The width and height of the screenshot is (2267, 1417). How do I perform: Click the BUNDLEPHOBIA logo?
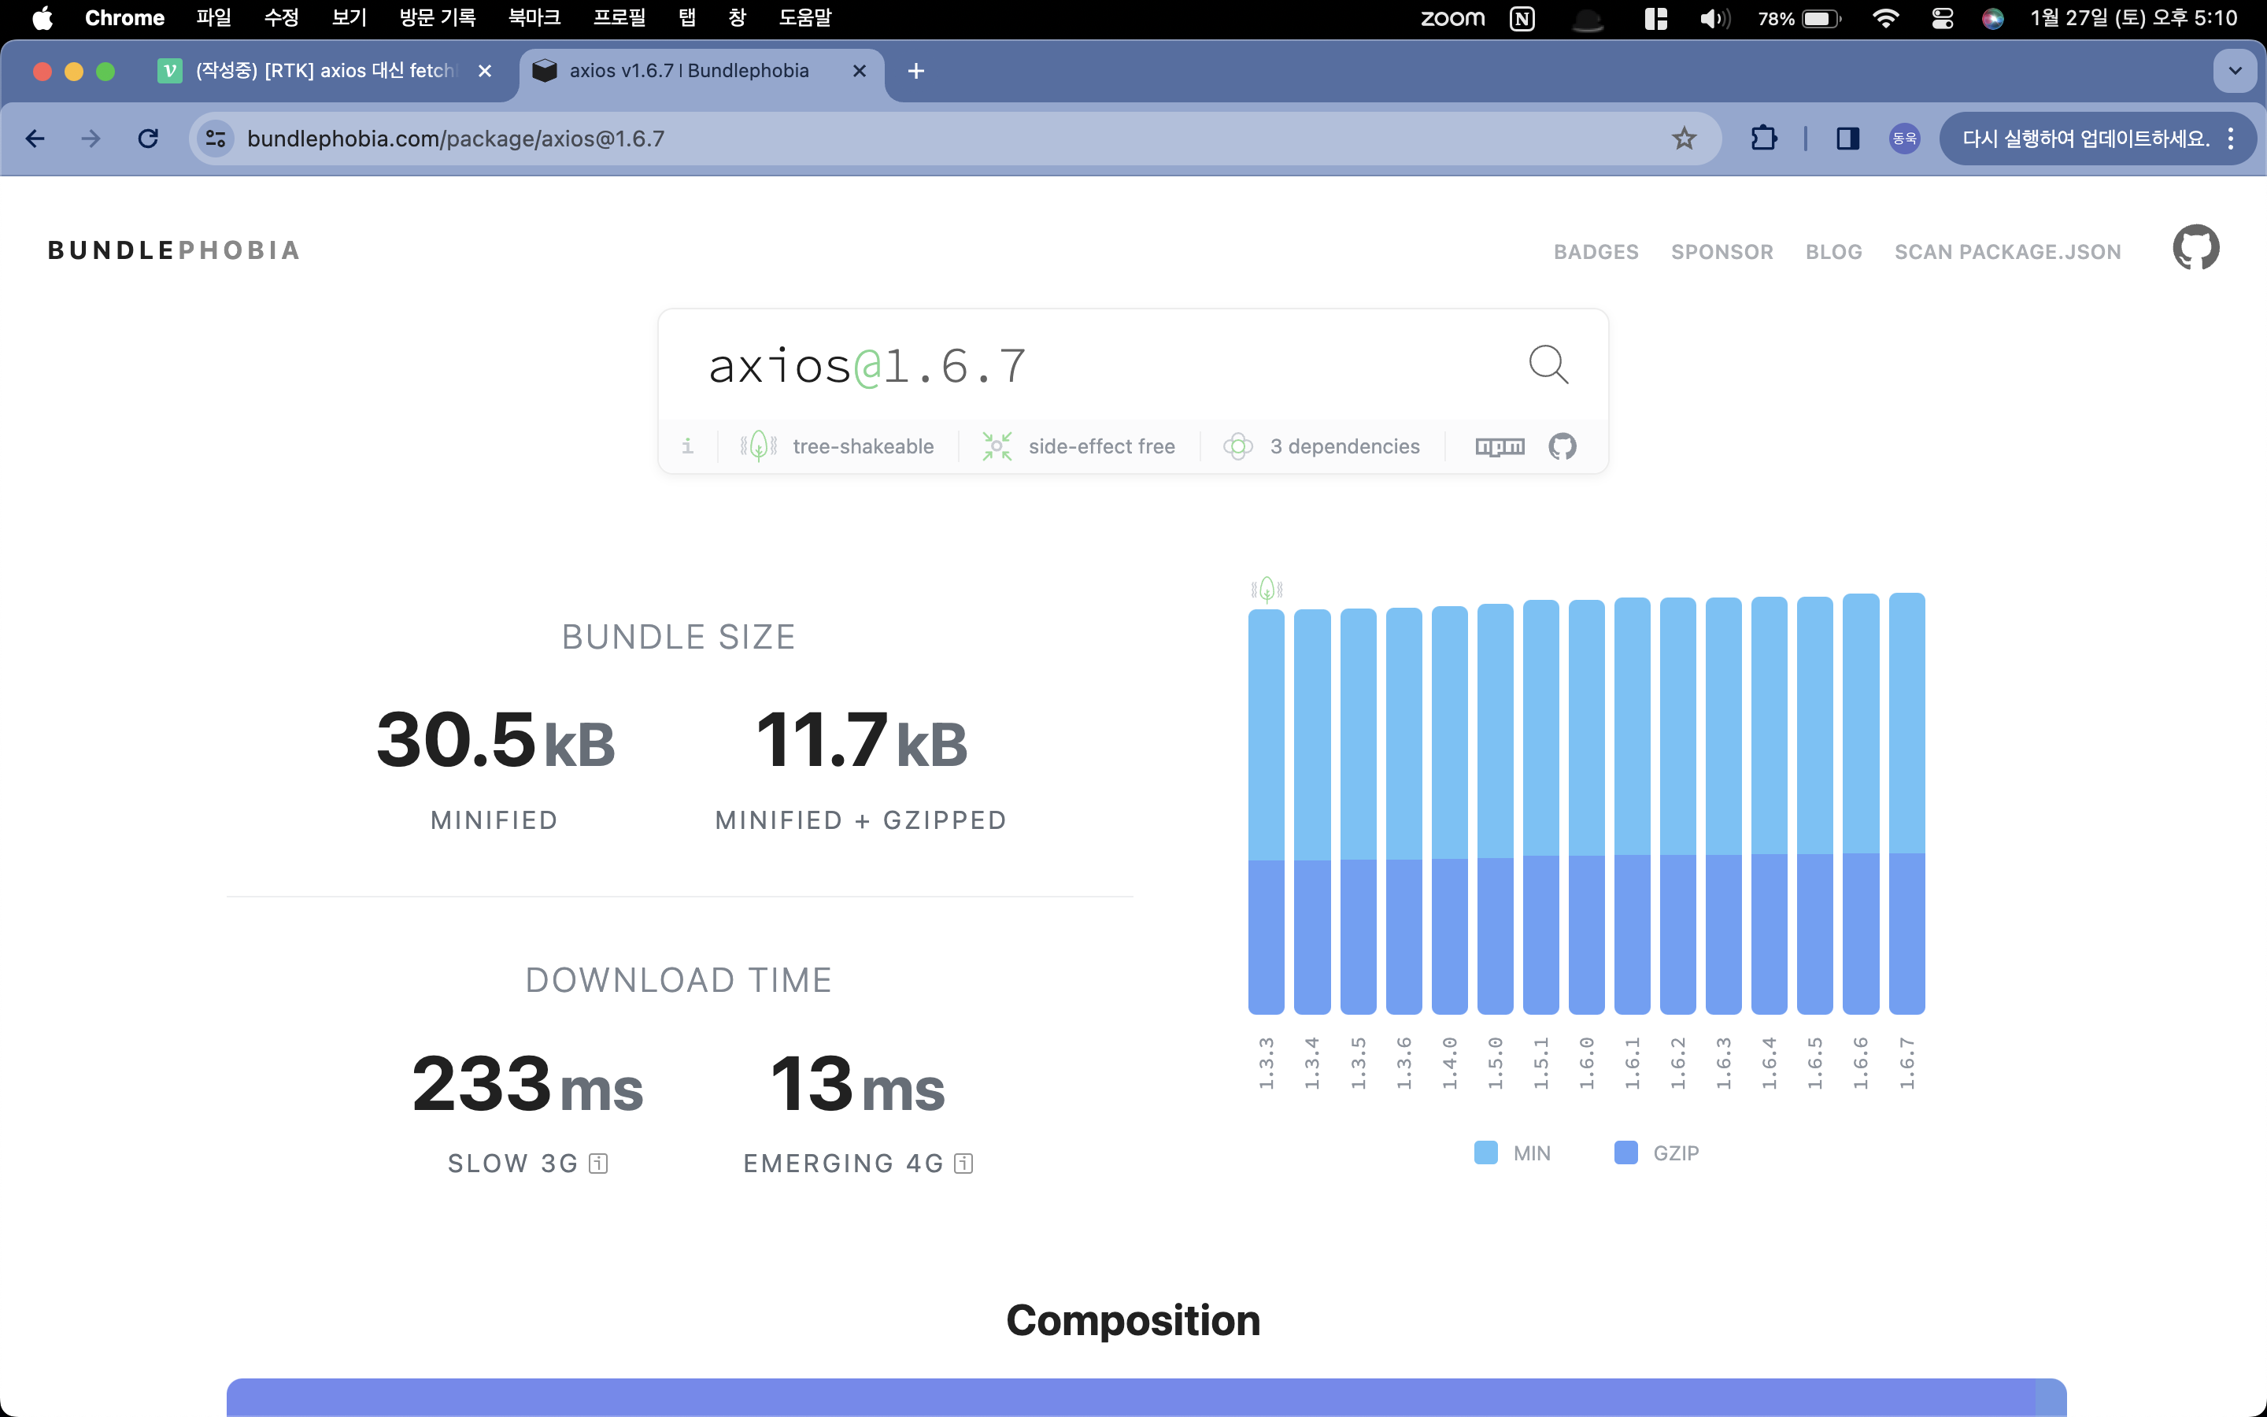(x=174, y=250)
